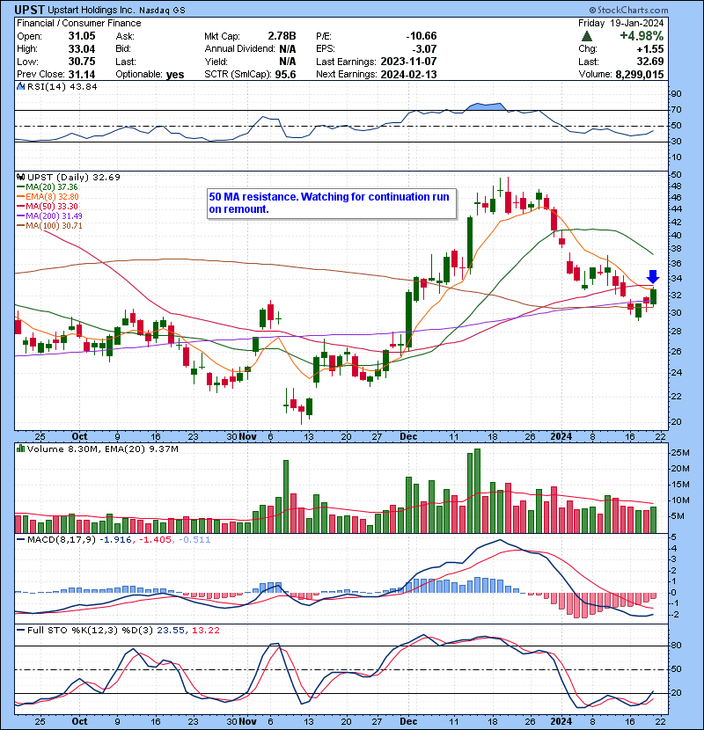Image resolution: width=704 pixels, height=730 pixels.
Task: Click the Upstart Holdings Inc. company name
Action: (92, 10)
